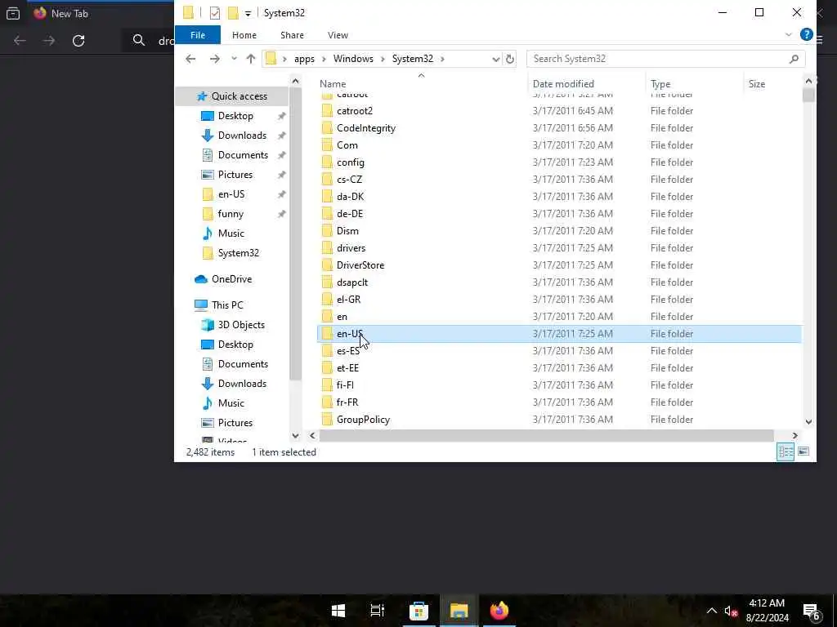
Task: Click the file list vertical scrollbar down arrow
Action: (x=808, y=422)
